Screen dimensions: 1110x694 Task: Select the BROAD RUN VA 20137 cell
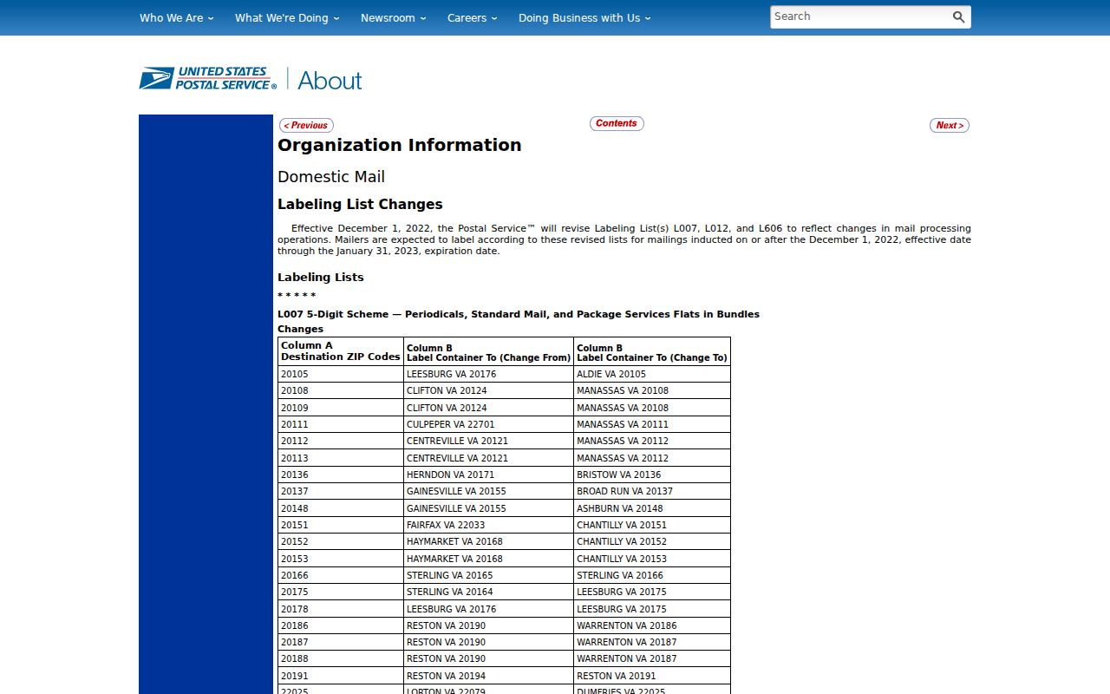(652, 491)
